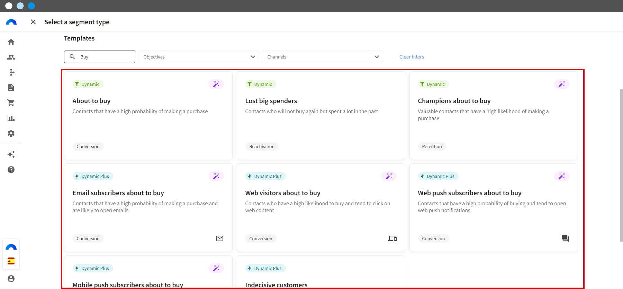Click the account switcher logo near the sidebar bottom
This screenshot has width=623, height=289.
(x=11, y=247)
